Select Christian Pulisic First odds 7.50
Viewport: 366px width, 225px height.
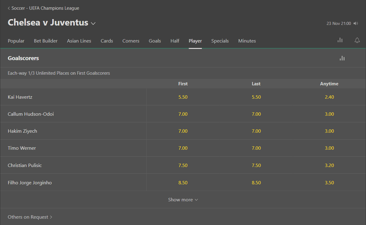pyautogui.click(x=183, y=165)
